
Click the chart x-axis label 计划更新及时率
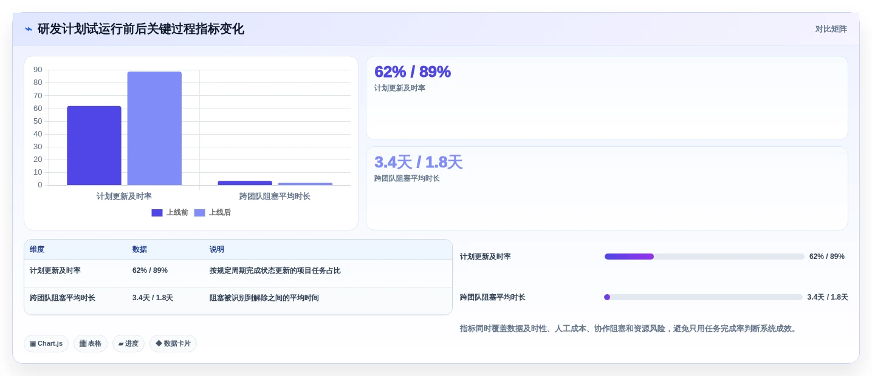coord(124,196)
